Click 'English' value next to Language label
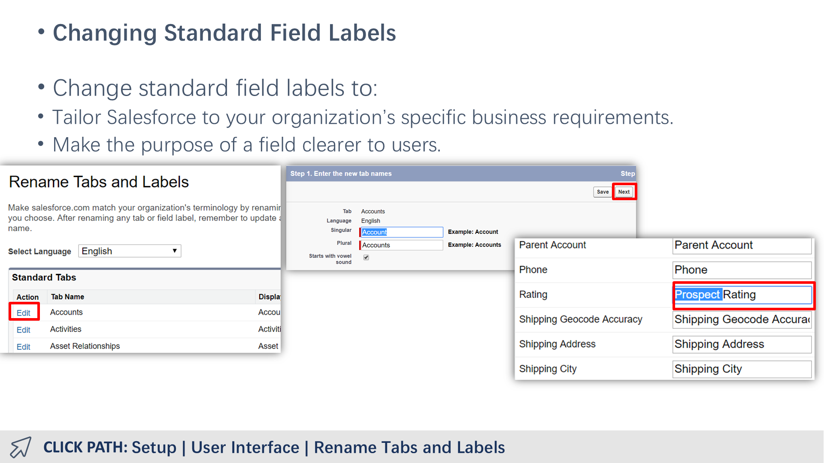Screen dimensions: 824x463 370,221
